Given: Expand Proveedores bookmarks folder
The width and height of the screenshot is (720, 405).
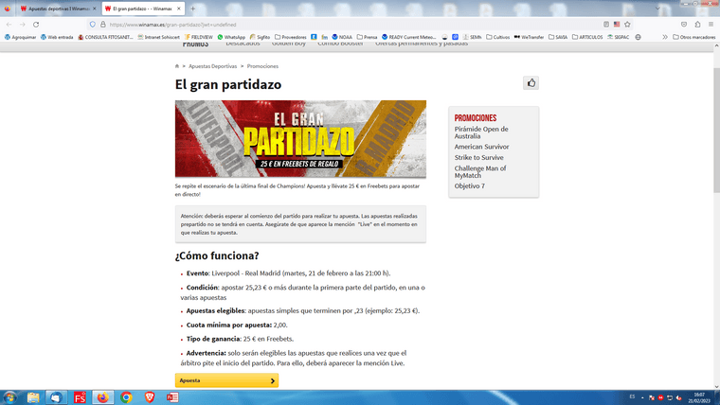Looking at the screenshot, I should [291, 37].
